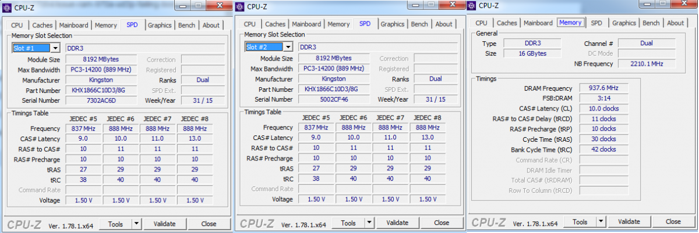Open the Bench tab in the right Memory window
This screenshot has width=699, height=233.
[651, 23]
